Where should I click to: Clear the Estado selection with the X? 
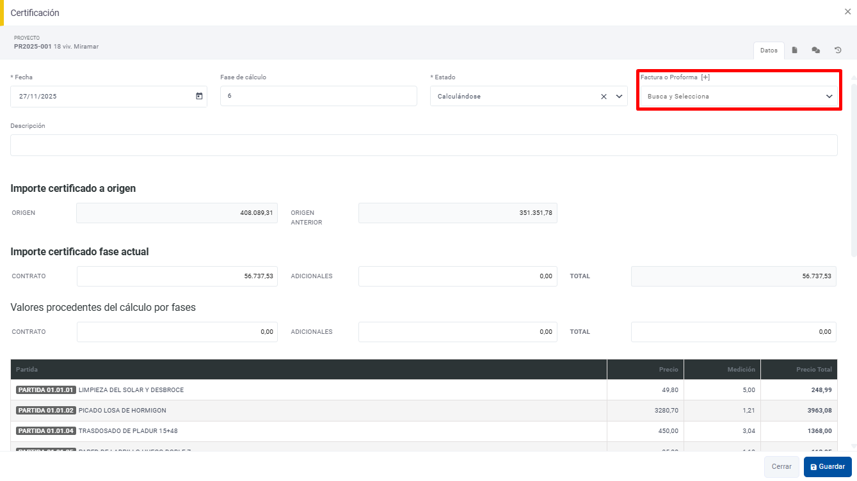[x=604, y=97]
